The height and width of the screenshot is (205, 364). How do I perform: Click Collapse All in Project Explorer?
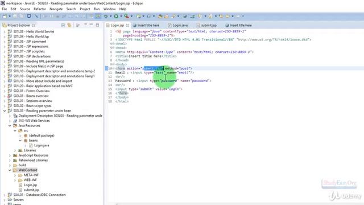(x=63, y=25)
